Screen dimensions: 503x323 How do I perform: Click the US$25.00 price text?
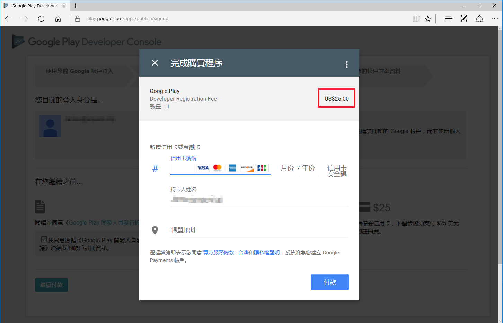(x=337, y=98)
